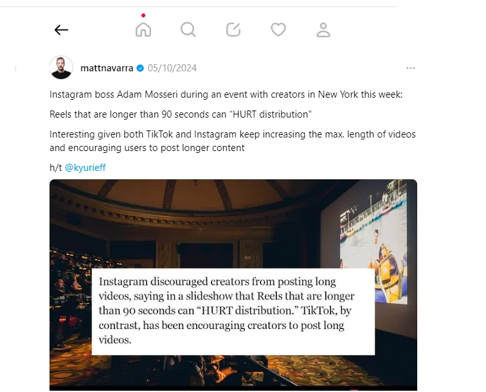Open activity via the heart icon
Image resolution: width=486 pixels, height=392 pixels.
[278, 30]
